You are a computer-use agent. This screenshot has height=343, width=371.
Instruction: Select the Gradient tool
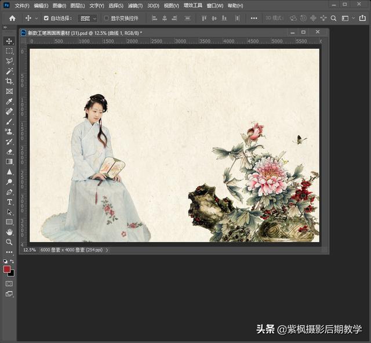click(9, 162)
